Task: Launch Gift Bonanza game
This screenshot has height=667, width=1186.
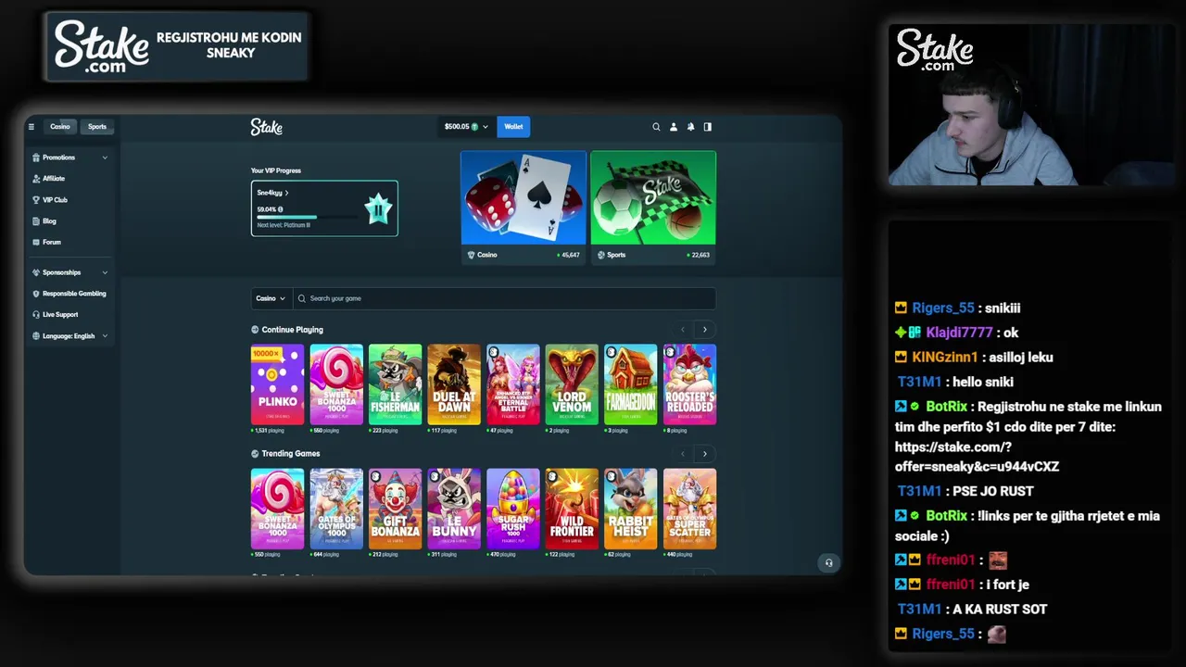Action: pos(396,509)
